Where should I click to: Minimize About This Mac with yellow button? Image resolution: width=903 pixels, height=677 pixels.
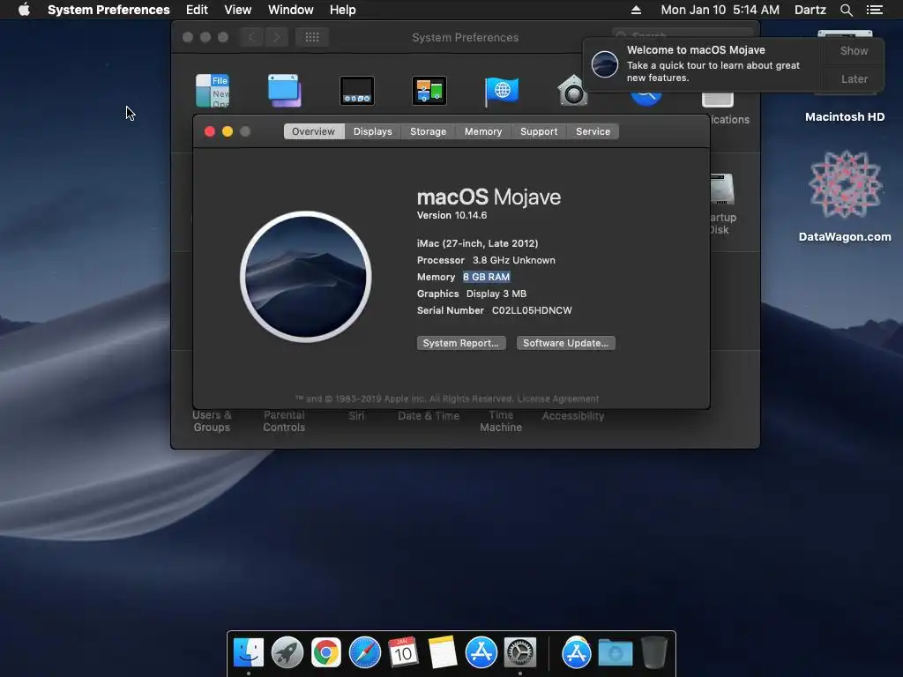[x=228, y=132]
